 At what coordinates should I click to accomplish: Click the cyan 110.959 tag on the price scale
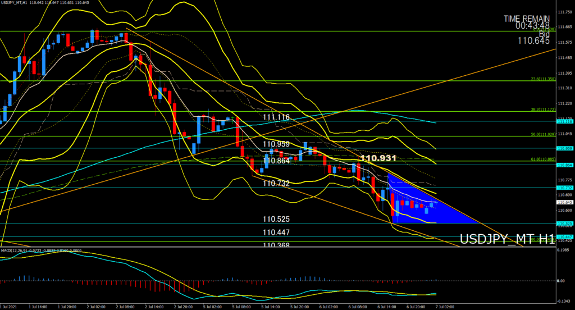565,149
